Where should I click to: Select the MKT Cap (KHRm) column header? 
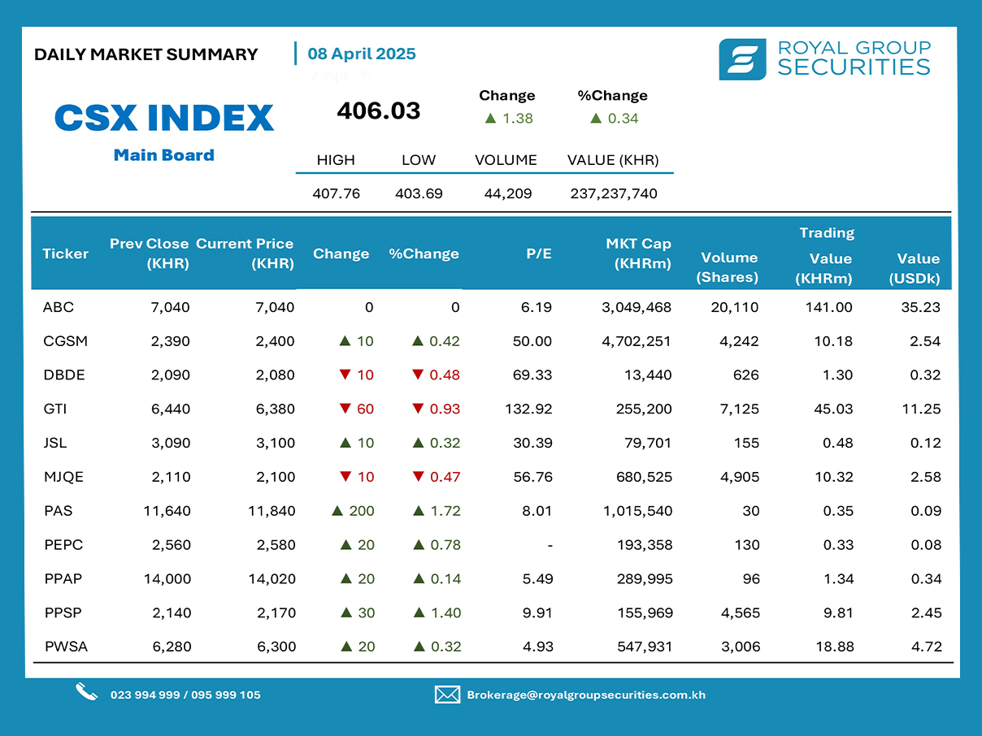[x=638, y=253]
